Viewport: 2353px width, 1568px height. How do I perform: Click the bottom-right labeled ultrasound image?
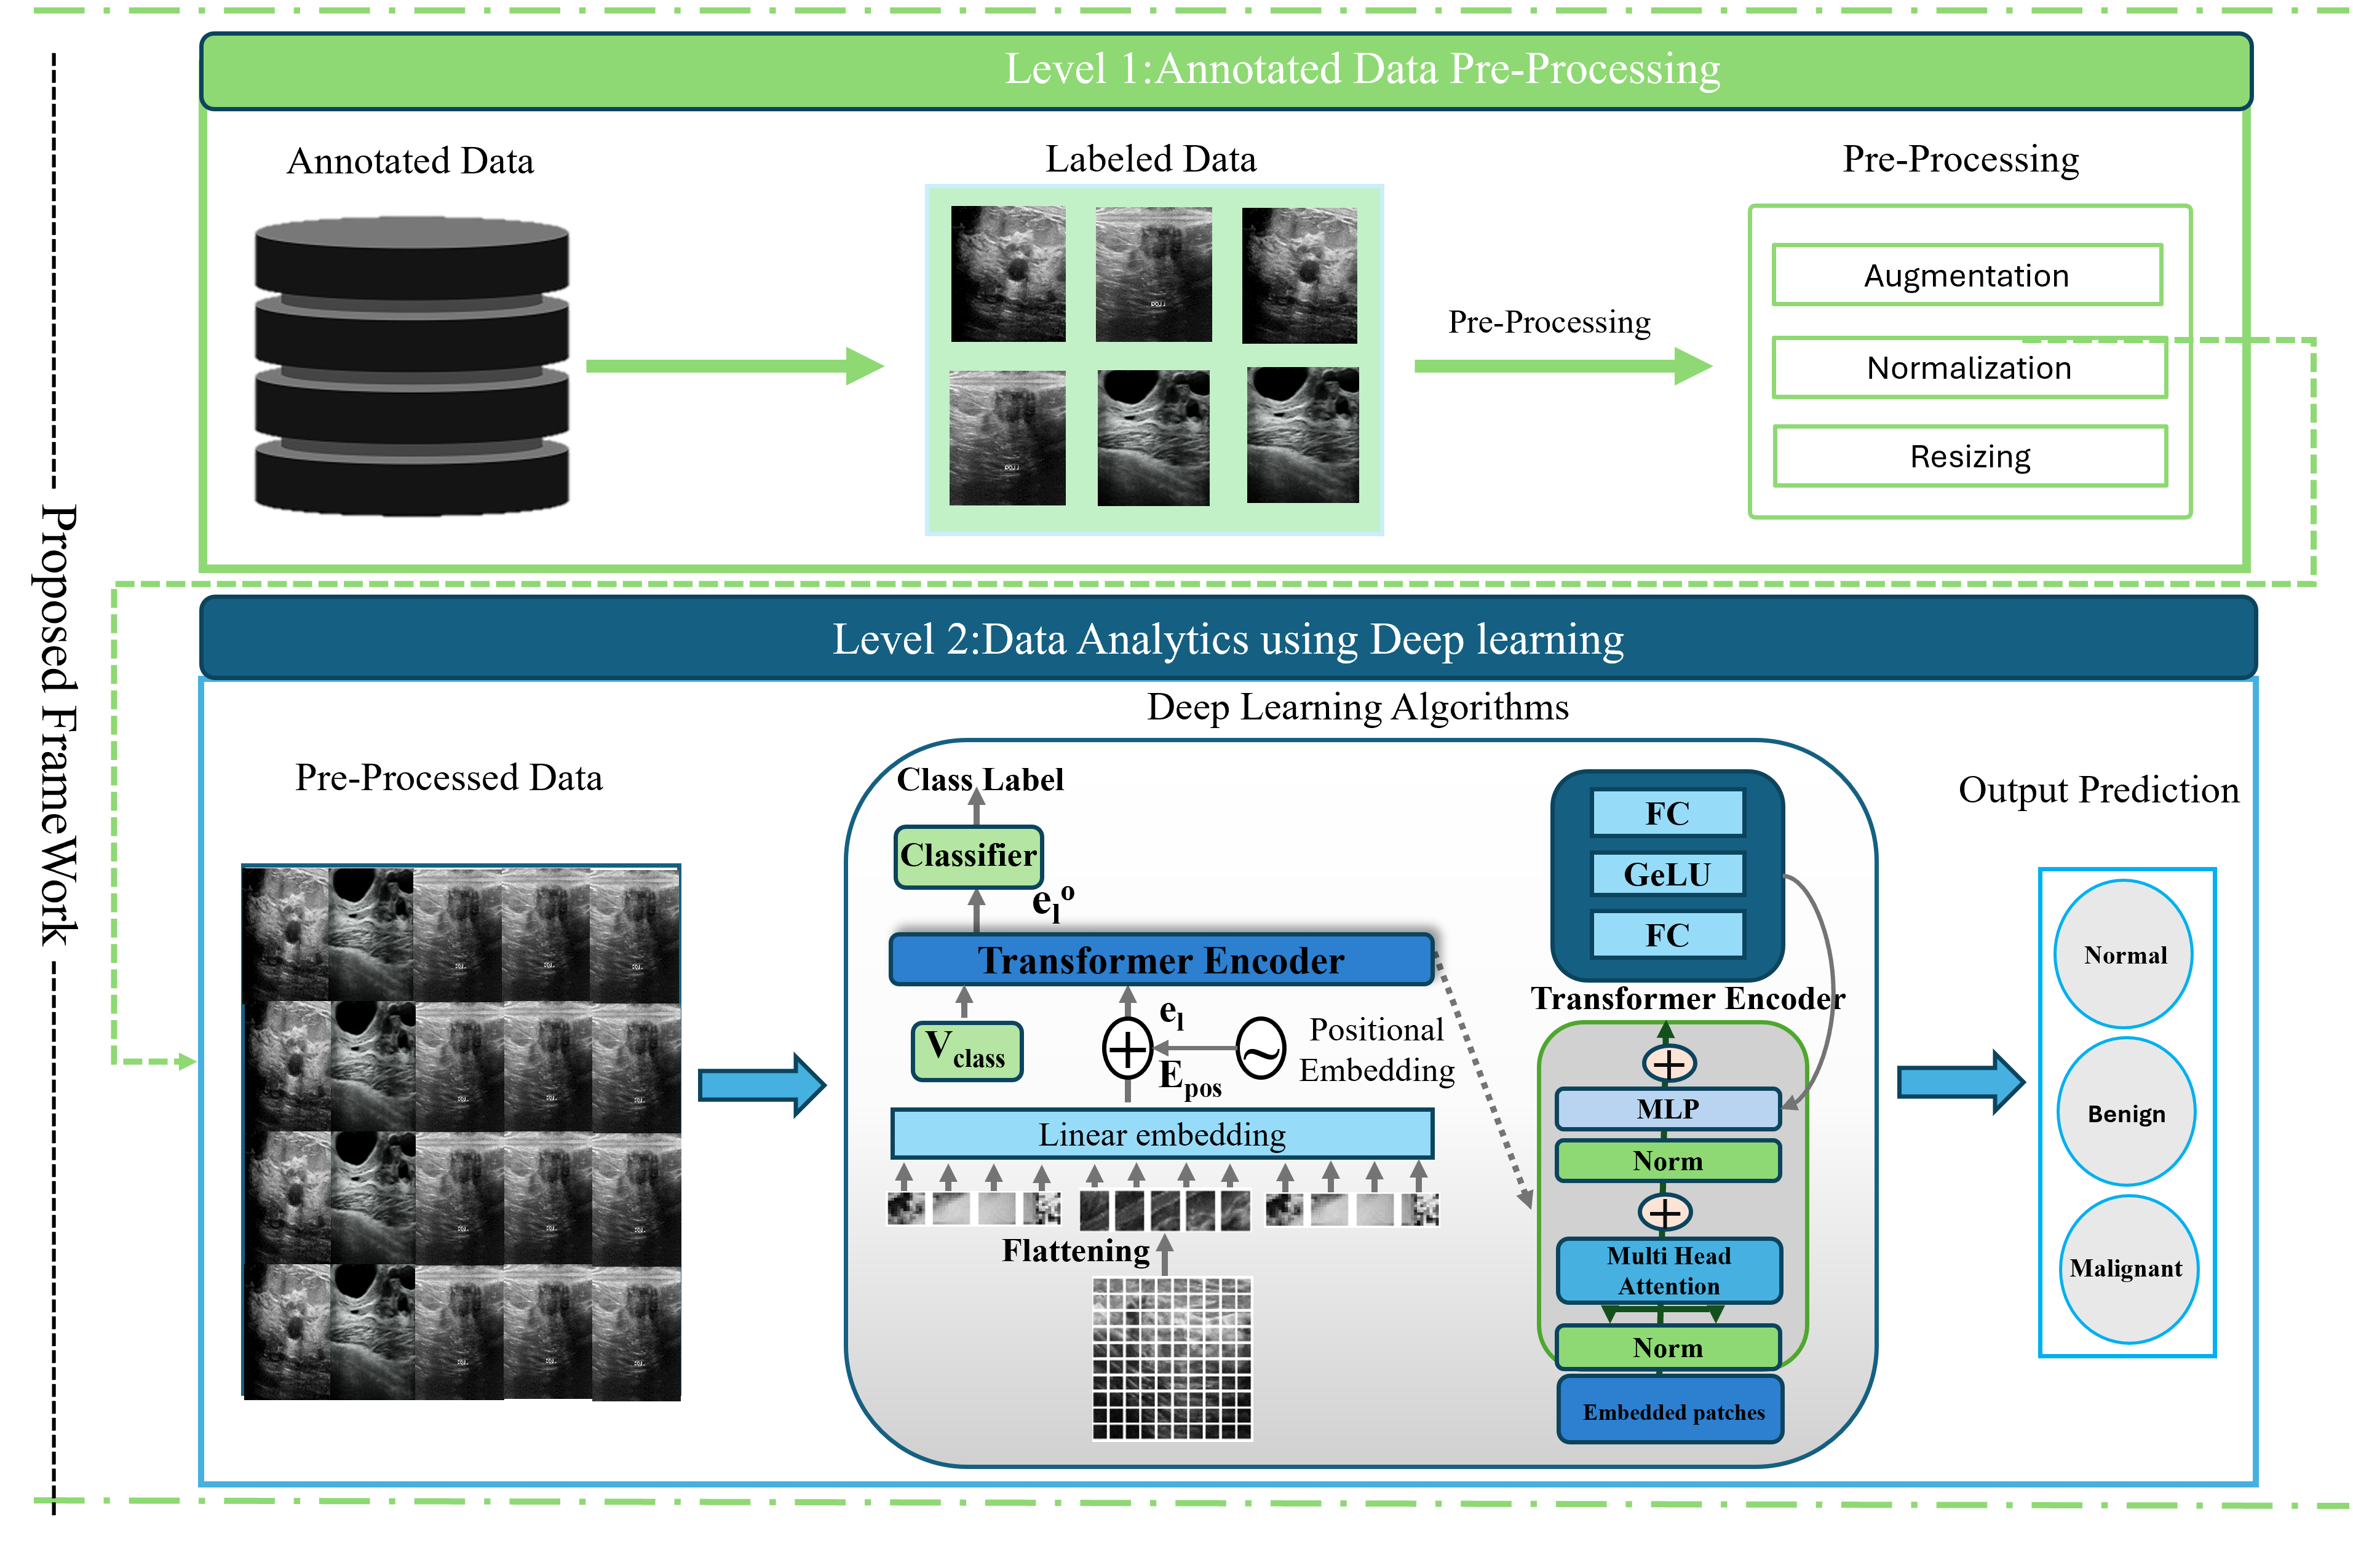[1302, 435]
